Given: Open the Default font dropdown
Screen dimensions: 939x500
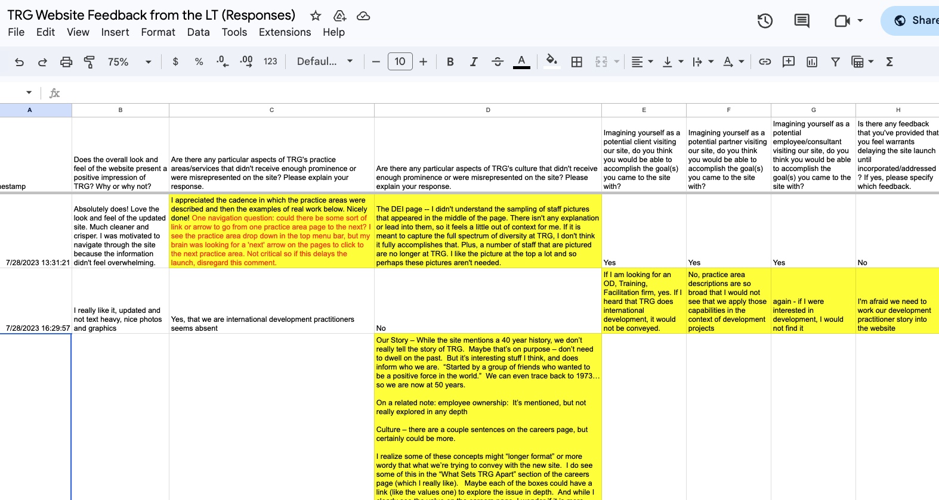Looking at the screenshot, I should coord(325,61).
